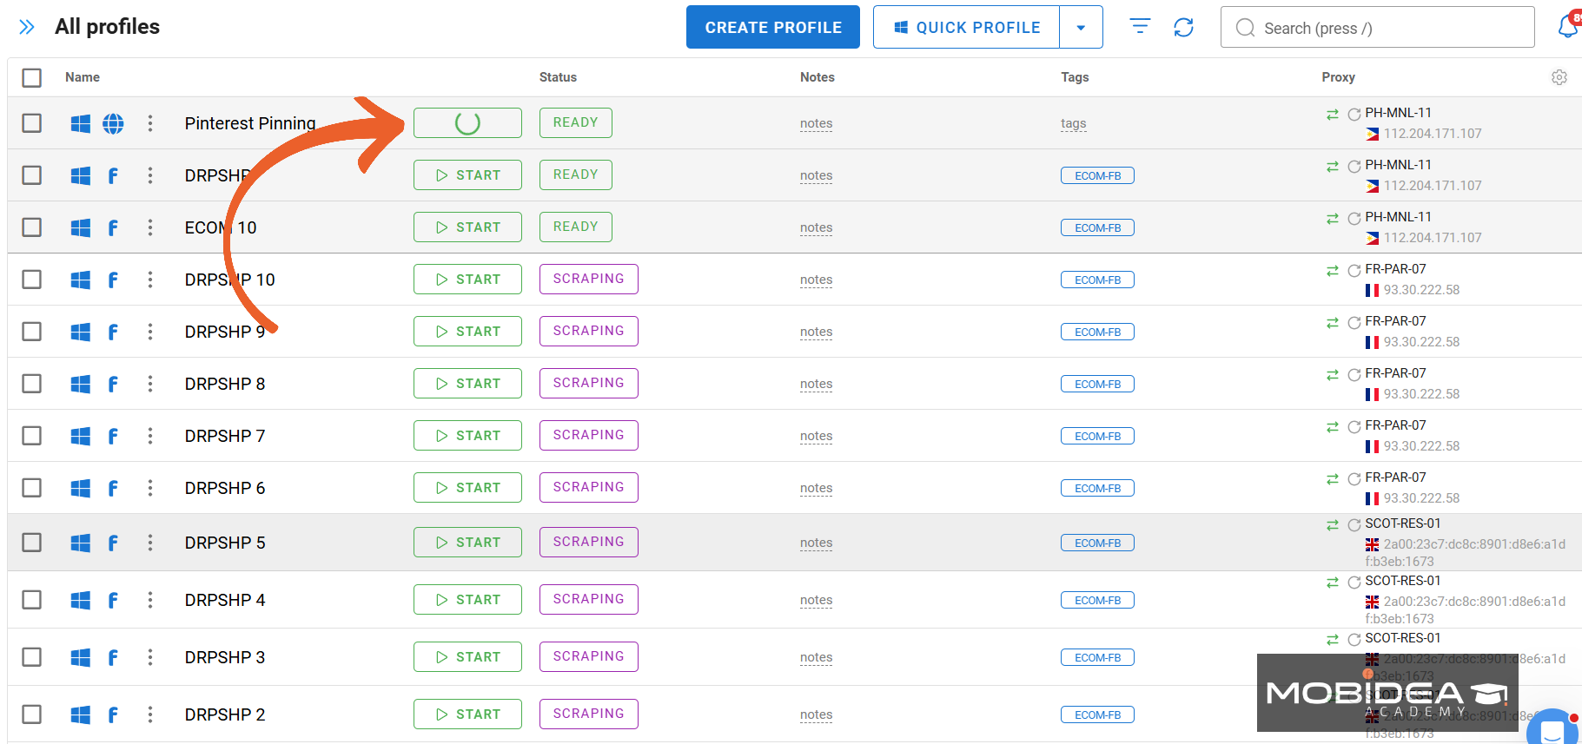
Task: Start the DRPSHP 6 profile
Action: coord(467,487)
